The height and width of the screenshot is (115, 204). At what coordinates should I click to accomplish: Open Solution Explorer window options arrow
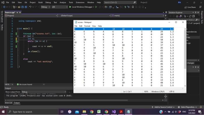[x=193, y=12]
